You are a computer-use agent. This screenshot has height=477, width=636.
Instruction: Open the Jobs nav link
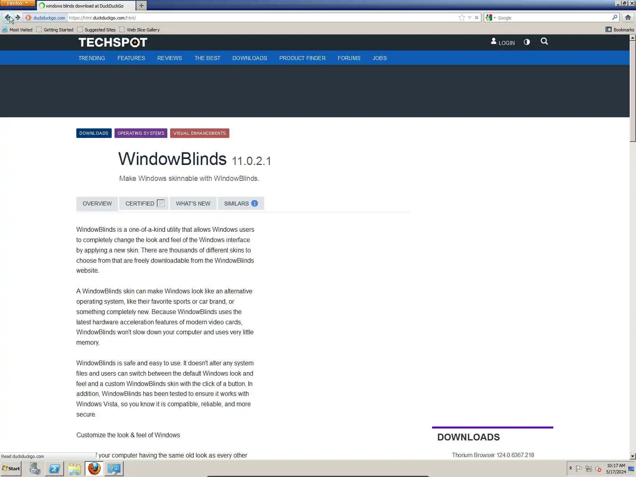pyautogui.click(x=380, y=58)
